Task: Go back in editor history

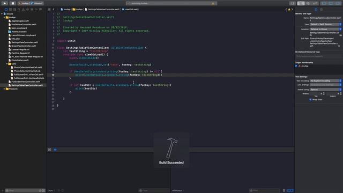Action: click(x=54, y=10)
